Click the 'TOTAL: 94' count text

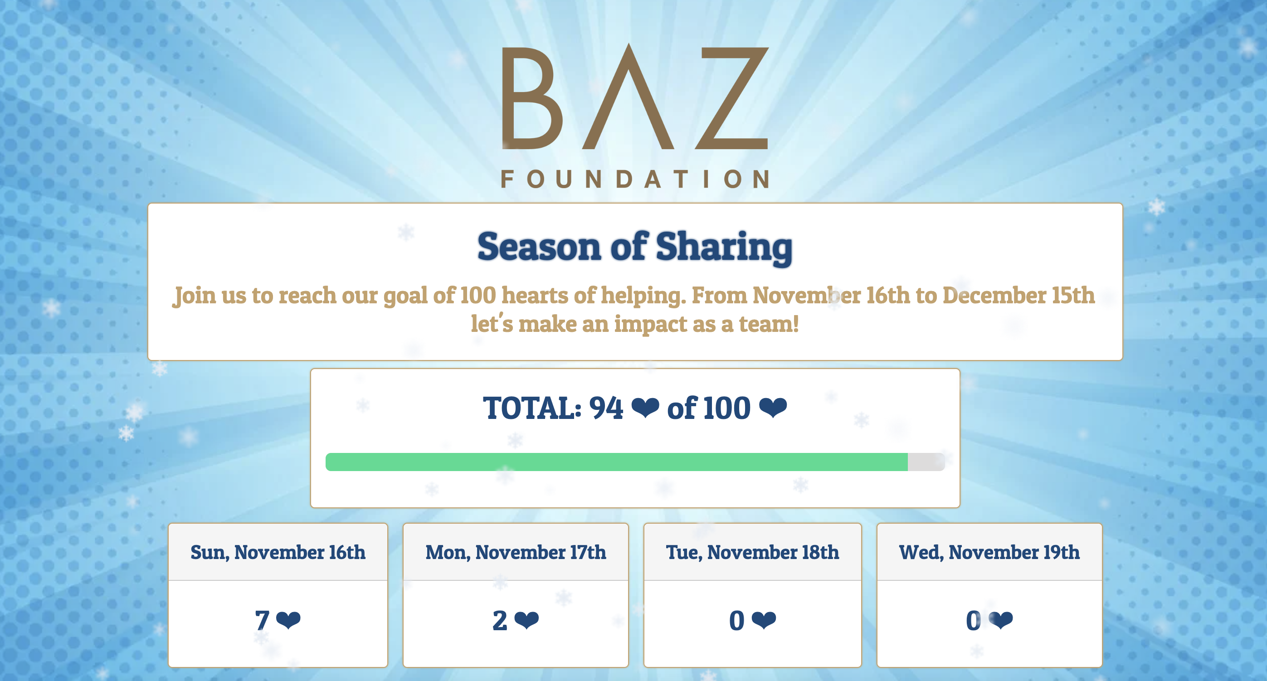(553, 408)
